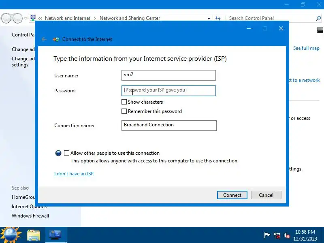Viewport: 324px width, 243px height.
Task: Open See full map link
Action: (x=306, y=48)
